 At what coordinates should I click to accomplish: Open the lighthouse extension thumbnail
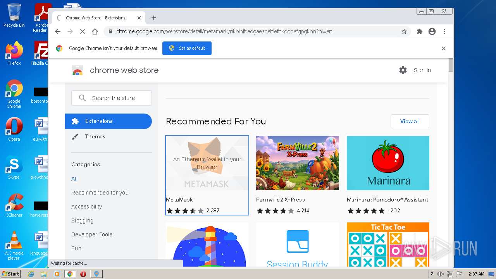207,244
